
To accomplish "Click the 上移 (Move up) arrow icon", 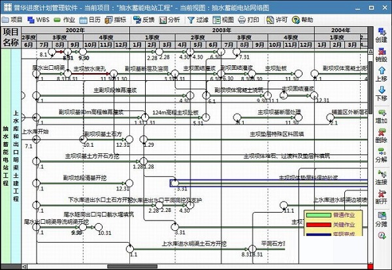I will [382, 70].
